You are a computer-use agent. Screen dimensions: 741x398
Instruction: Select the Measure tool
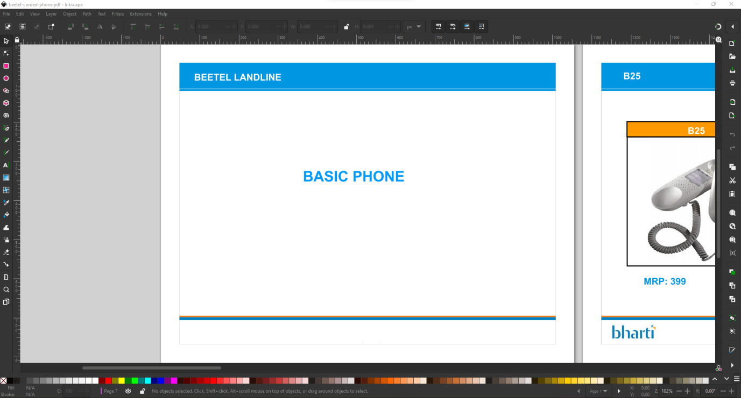coord(6,277)
